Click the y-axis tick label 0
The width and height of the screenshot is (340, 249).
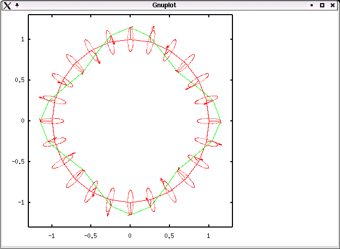click(x=22, y=121)
